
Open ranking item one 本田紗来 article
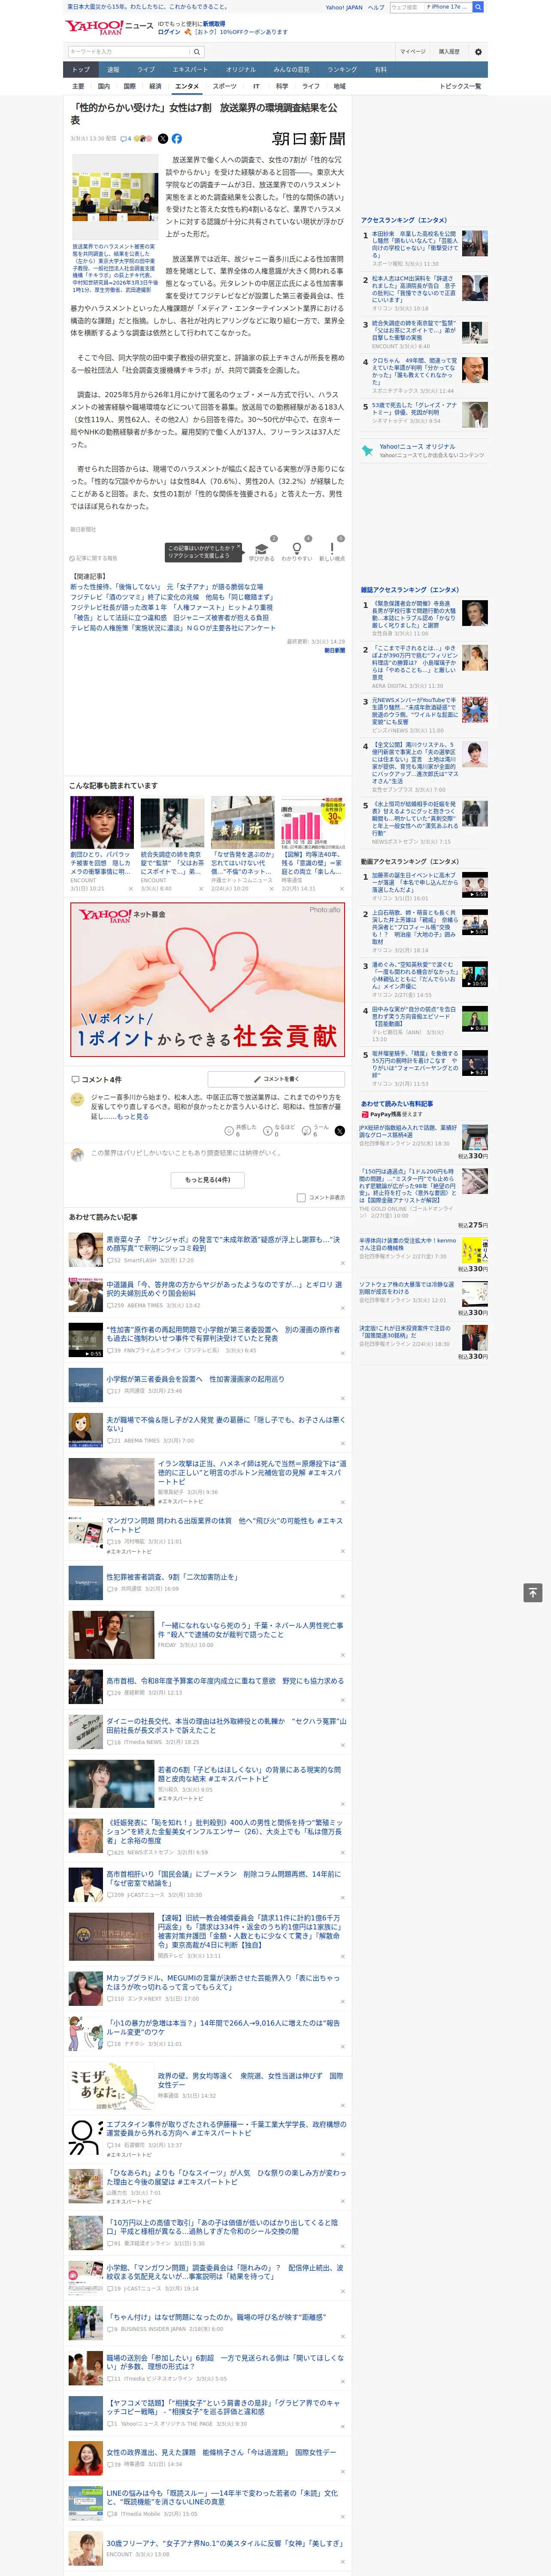click(415, 245)
